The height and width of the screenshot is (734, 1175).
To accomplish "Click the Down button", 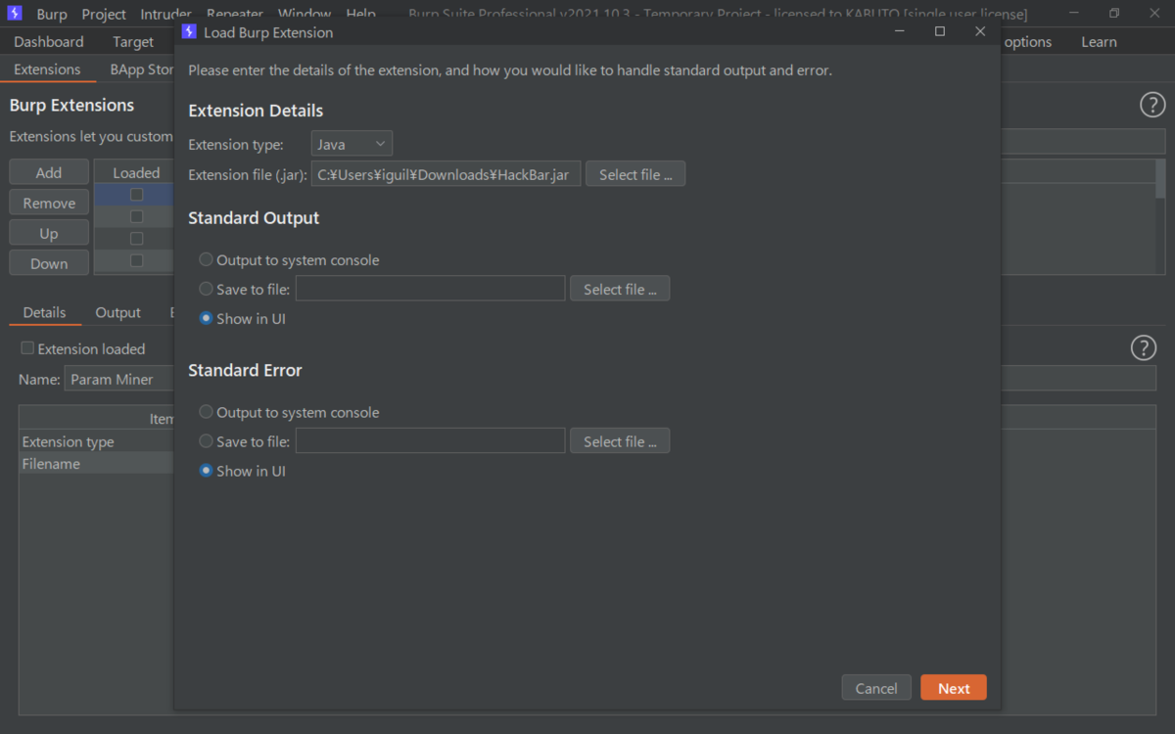I will pos(49,263).
